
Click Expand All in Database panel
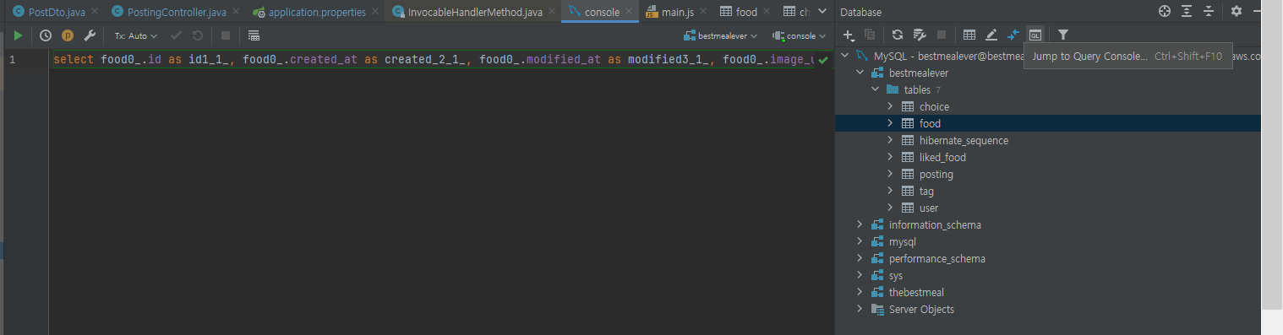[1187, 11]
